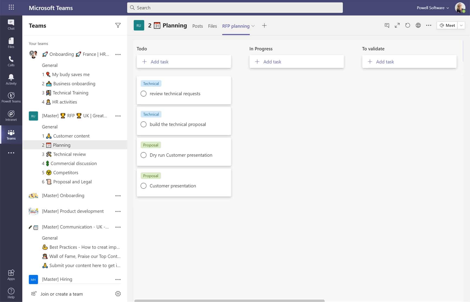Show the tab conversation panel
470x302 pixels.
(x=387, y=25)
